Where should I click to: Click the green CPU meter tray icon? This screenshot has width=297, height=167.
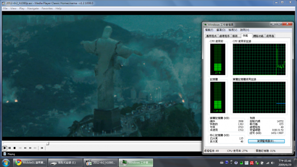click(x=241, y=163)
